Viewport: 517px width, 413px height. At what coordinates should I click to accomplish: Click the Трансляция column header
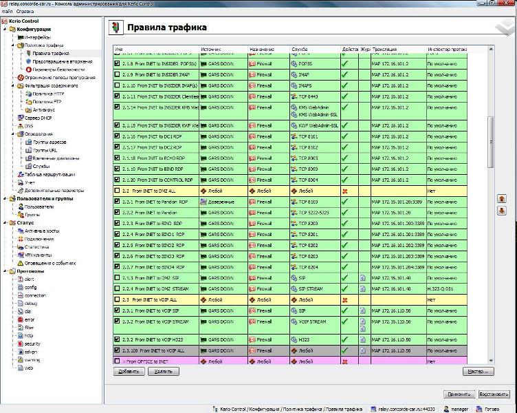click(398, 49)
